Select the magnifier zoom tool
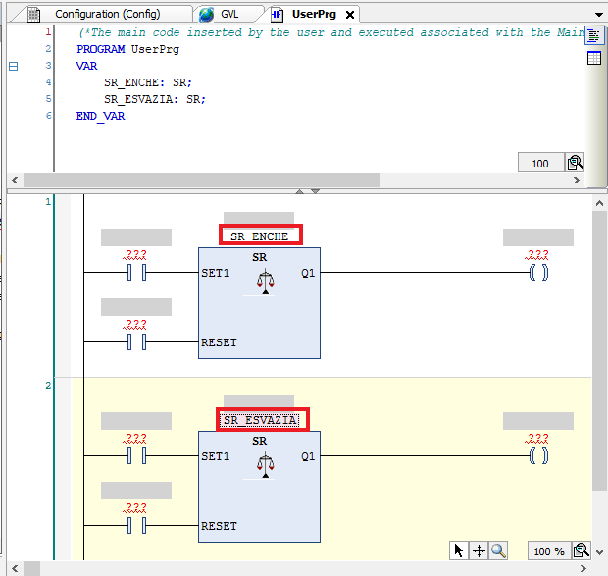This screenshot has height=576, width=608. pyautogui.click(x=498, y=550)
